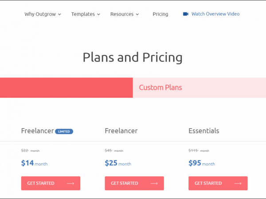Click arrow icon on Essentials button
The image size is (266, 199).
coord(238,183)
